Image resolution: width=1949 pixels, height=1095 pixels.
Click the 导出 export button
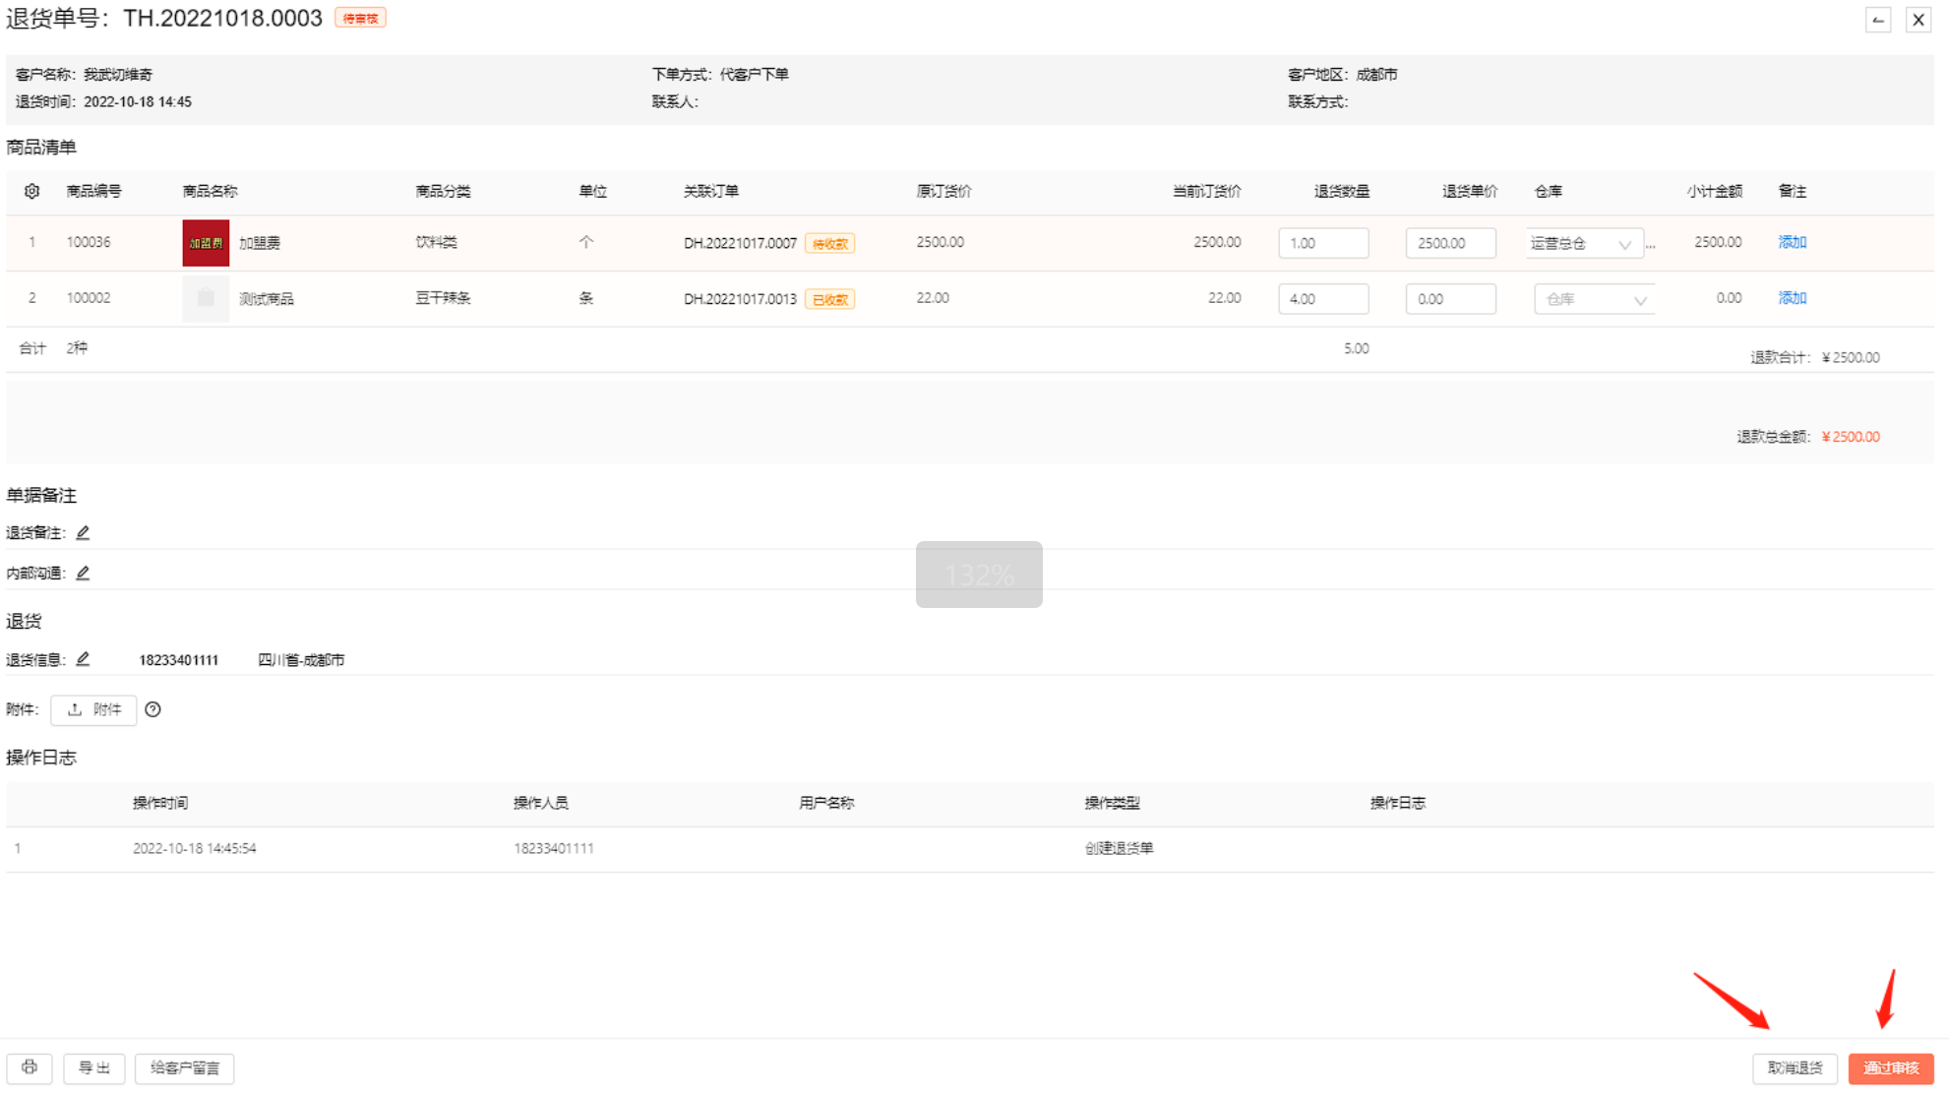point(94,1067)
